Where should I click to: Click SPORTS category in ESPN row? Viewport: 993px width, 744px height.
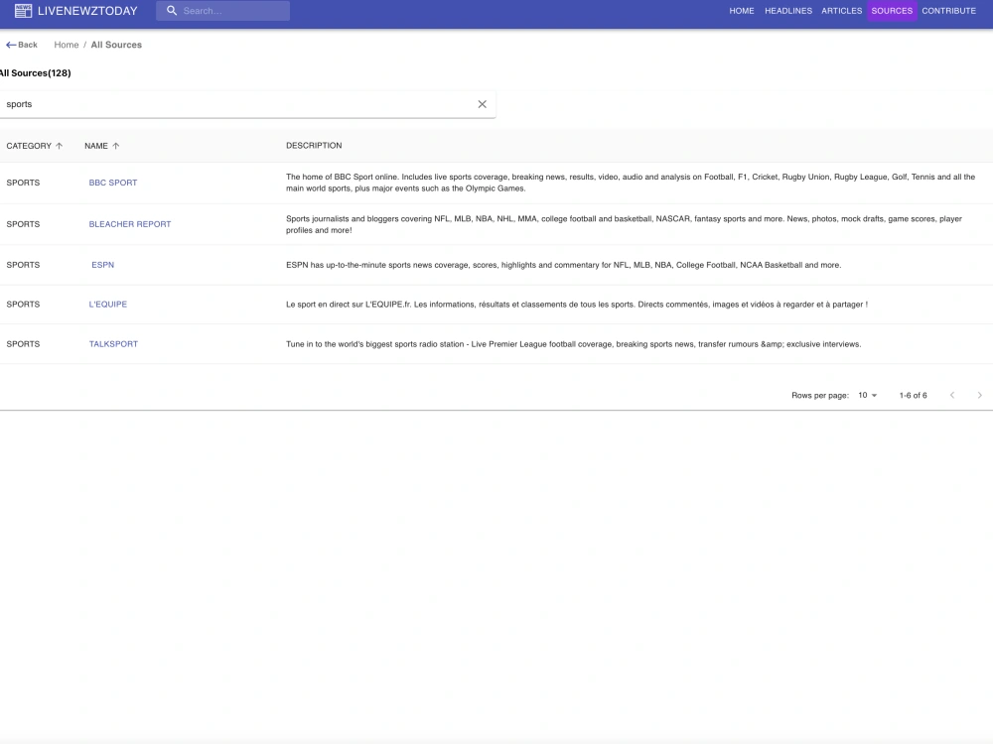pos(23,265)
